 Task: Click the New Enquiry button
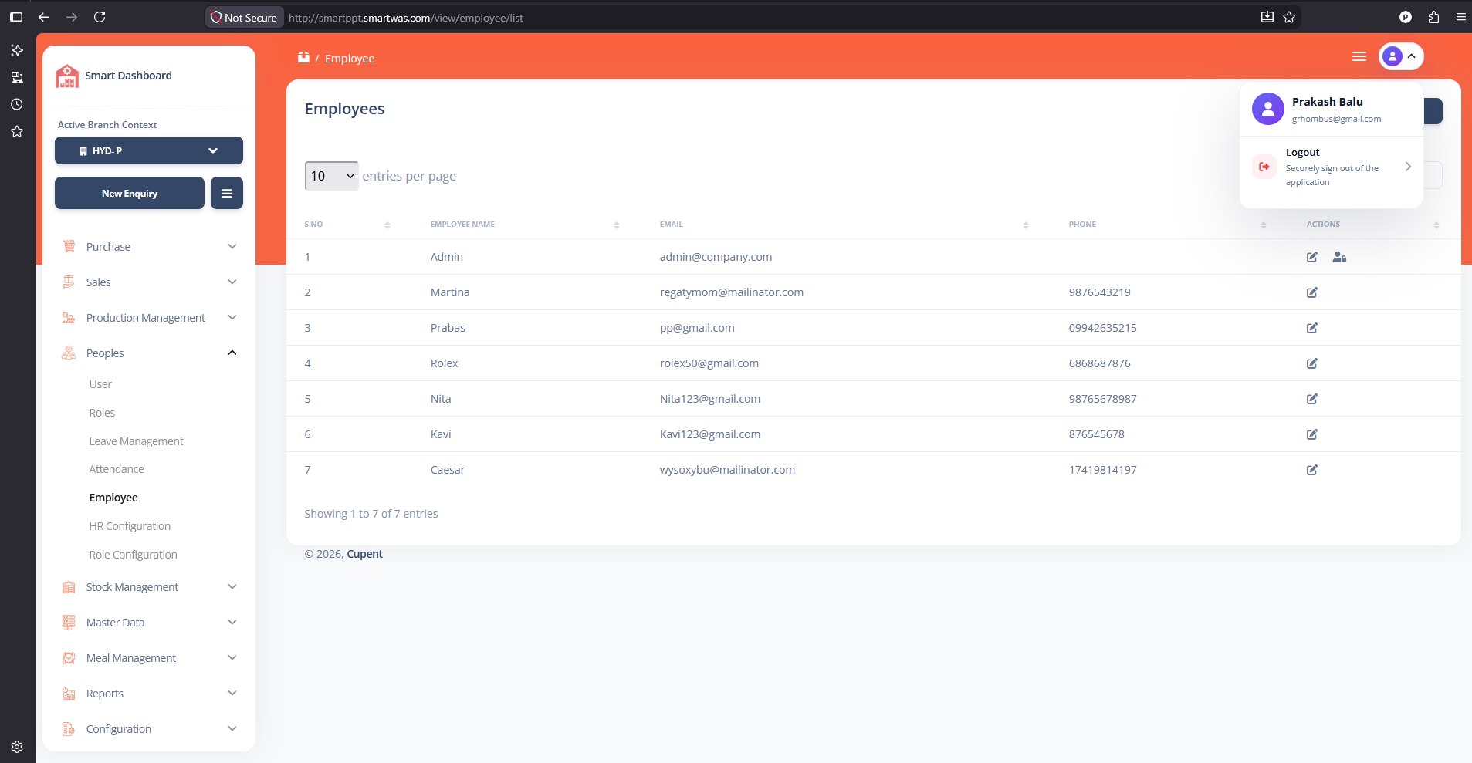130,193
